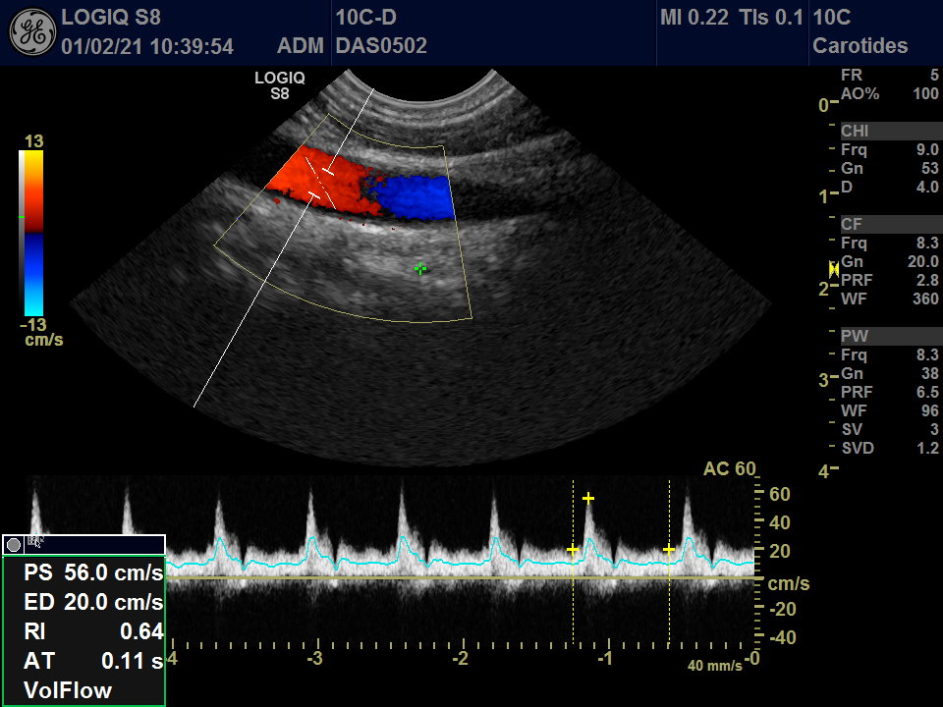This screenshot has width=943, height=707.
Task: Click the PS 56.0 cm/s measurement row
Action: (93, 572)
